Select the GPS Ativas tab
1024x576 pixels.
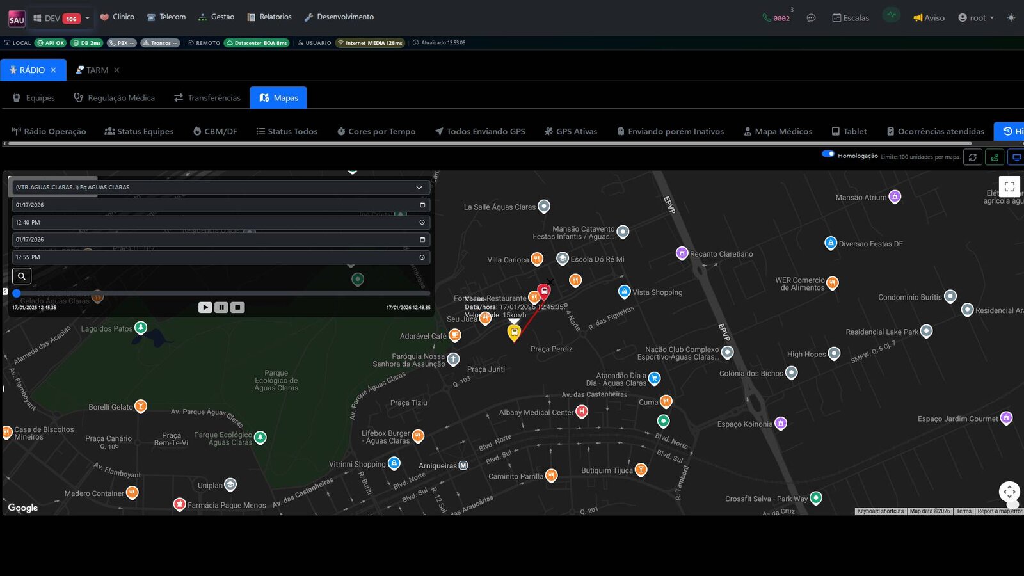571,131
